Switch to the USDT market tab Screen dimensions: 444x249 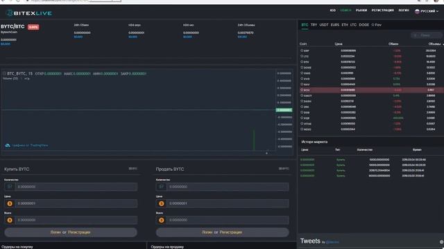[324, 25]
